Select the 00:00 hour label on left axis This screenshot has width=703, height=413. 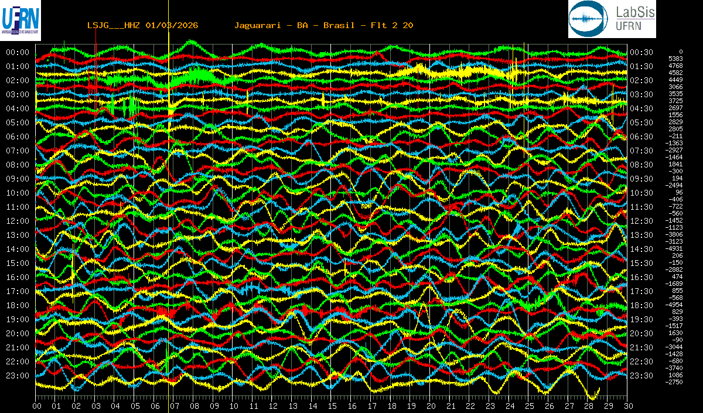18,52
